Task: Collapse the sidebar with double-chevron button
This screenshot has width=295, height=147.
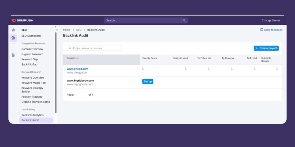Action: point(57,30)
